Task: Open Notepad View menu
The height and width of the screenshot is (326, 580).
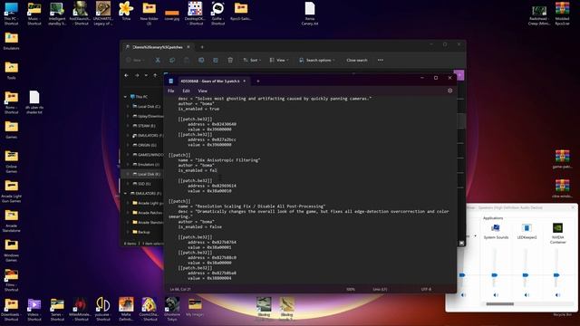Action: [202, 91]
